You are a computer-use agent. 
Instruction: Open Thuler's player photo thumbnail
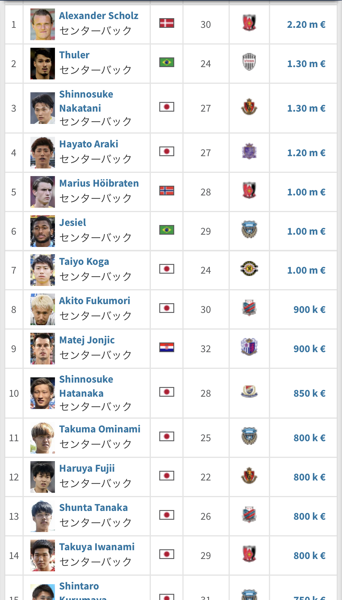43,64
